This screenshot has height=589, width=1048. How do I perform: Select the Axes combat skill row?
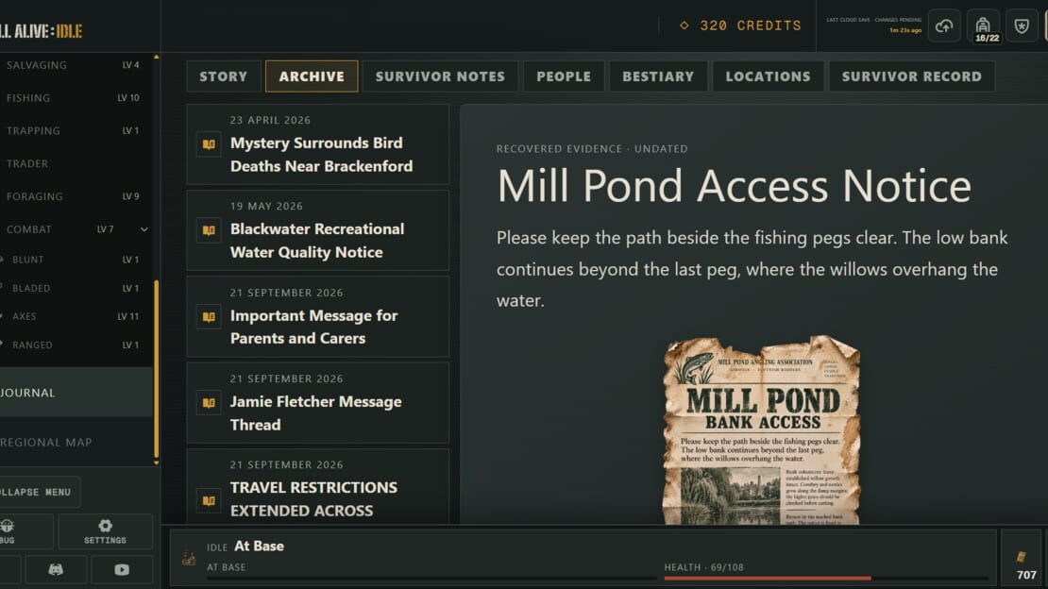[76, 316]
